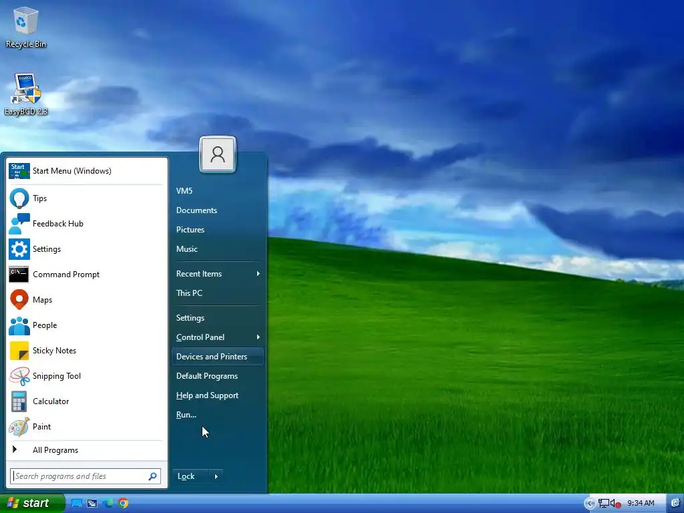This screenshot has width=684, height=513.
Task: Click the second quick launch window icon
Action: (x=92, y=503)
